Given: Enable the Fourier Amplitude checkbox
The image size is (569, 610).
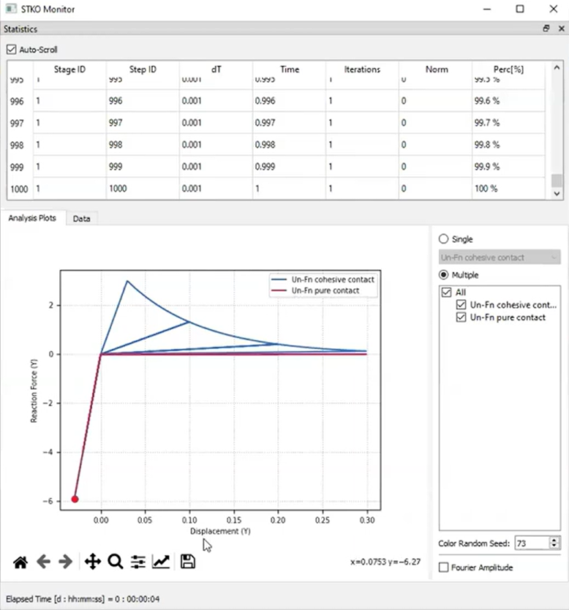Looking at the screenshot, I should [443, 568].
